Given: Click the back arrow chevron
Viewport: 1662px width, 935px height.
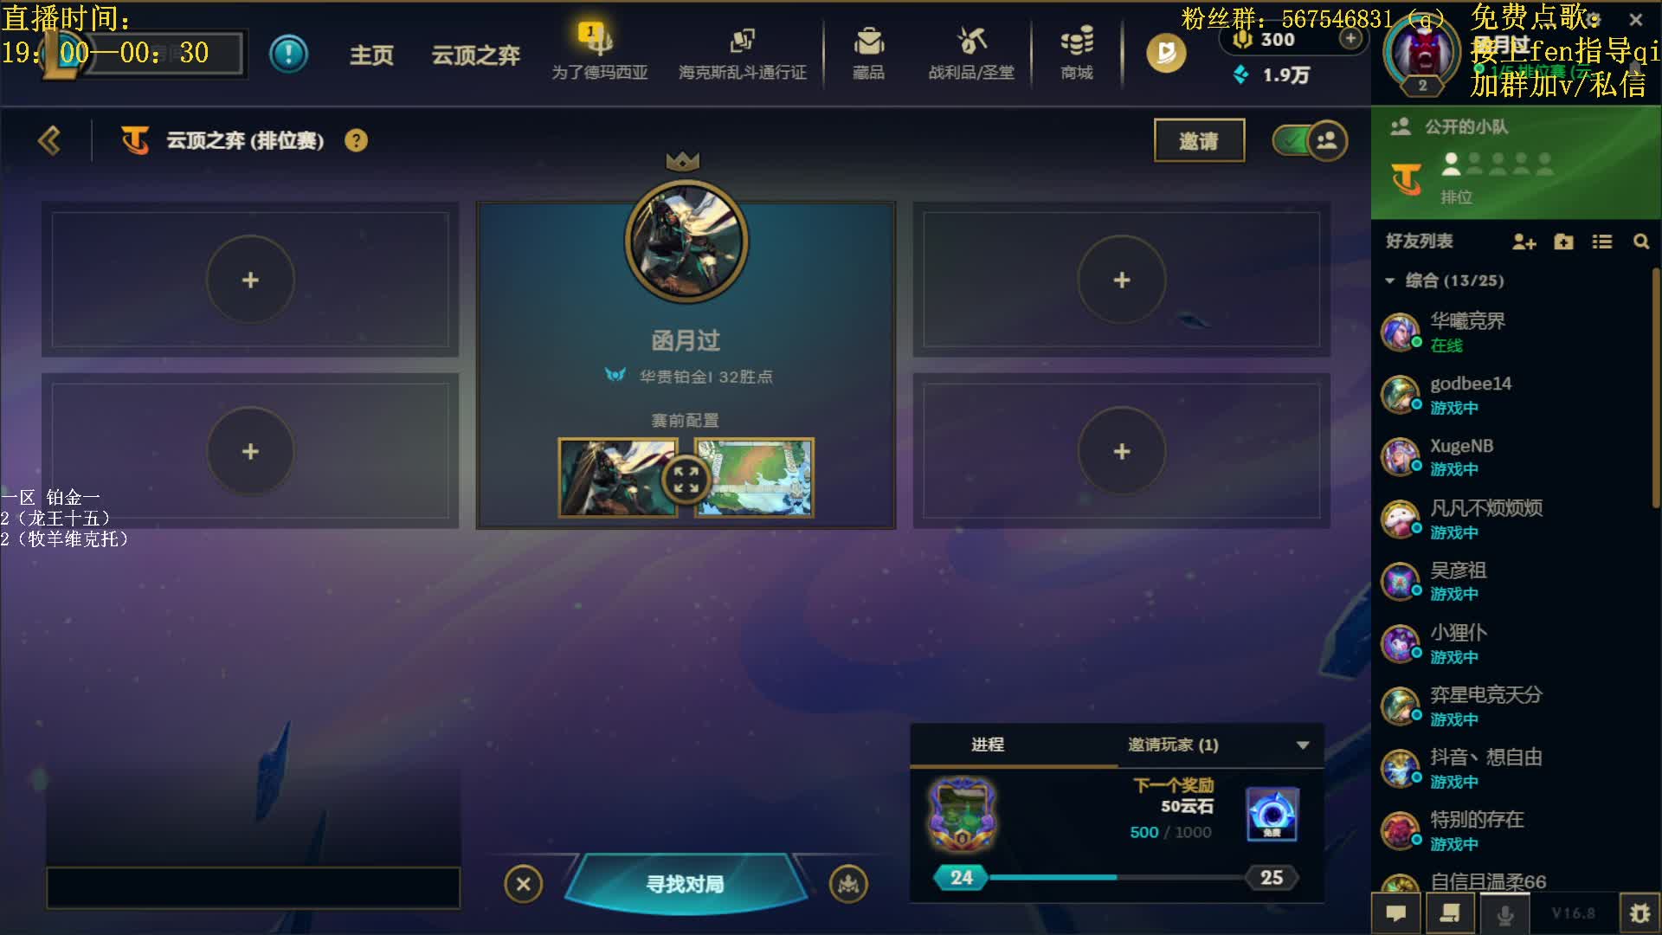Looking at the screenshot, I should click(49, 140).
